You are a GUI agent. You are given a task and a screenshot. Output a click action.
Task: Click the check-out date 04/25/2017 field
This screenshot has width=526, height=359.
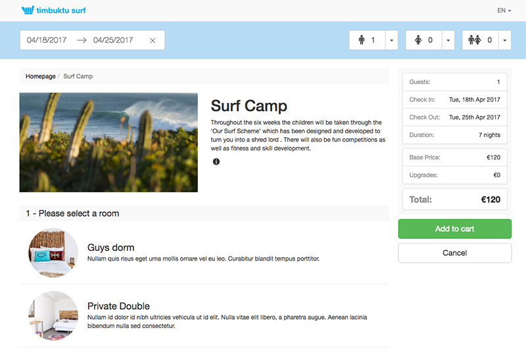pyautogui.click(x=113, y=40)
